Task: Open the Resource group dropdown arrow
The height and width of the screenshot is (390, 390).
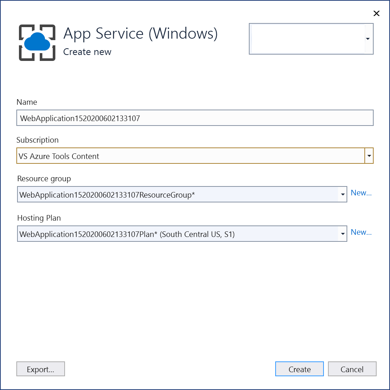Action: [342, 194]
